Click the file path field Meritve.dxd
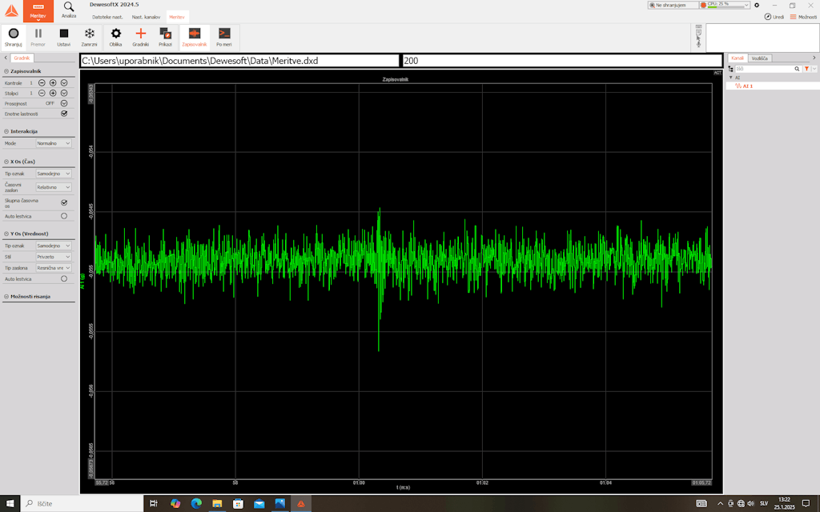This screenshot has height=512, width=820. (240, 61)
